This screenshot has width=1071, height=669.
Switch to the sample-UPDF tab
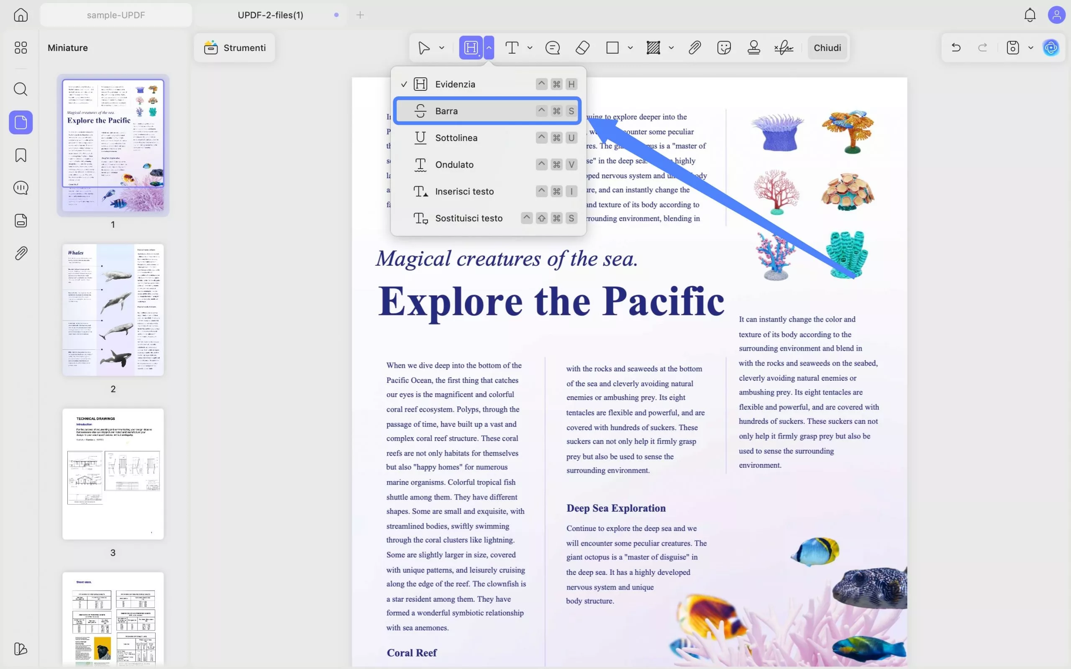116,15
